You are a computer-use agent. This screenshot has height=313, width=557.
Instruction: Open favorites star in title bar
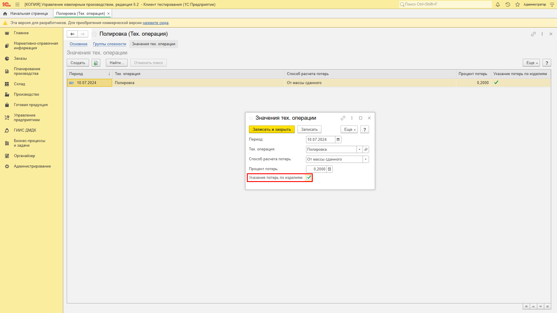click(518, 4)
